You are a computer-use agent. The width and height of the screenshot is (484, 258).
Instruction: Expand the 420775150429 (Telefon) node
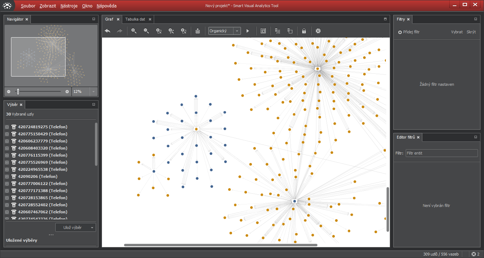[7, 134]
